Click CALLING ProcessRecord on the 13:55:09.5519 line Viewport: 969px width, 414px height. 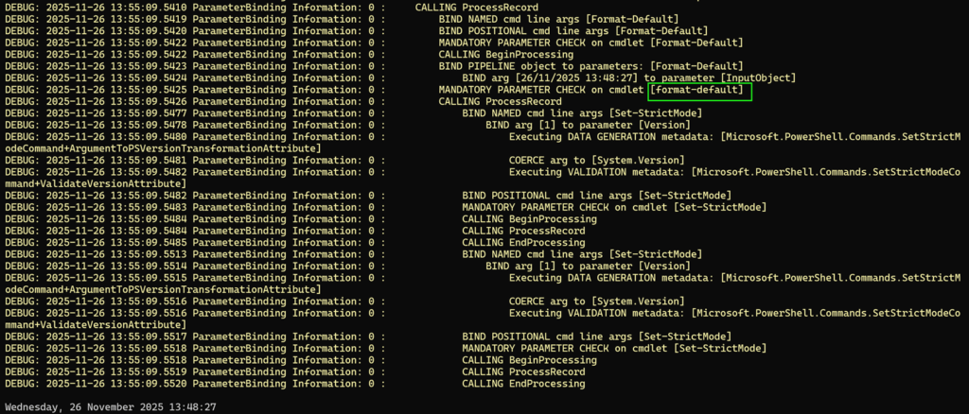(x=523, y=371)
